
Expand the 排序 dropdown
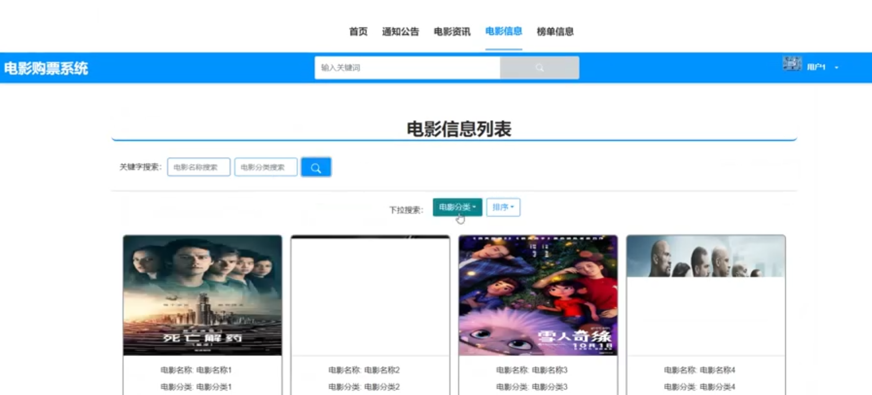[x=503, y=207]
